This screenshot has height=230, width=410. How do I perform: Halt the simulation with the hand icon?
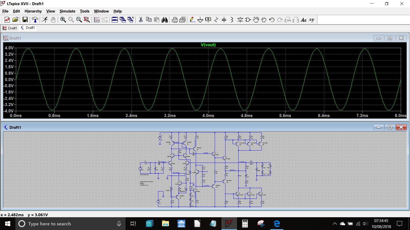tap(53, 20)
